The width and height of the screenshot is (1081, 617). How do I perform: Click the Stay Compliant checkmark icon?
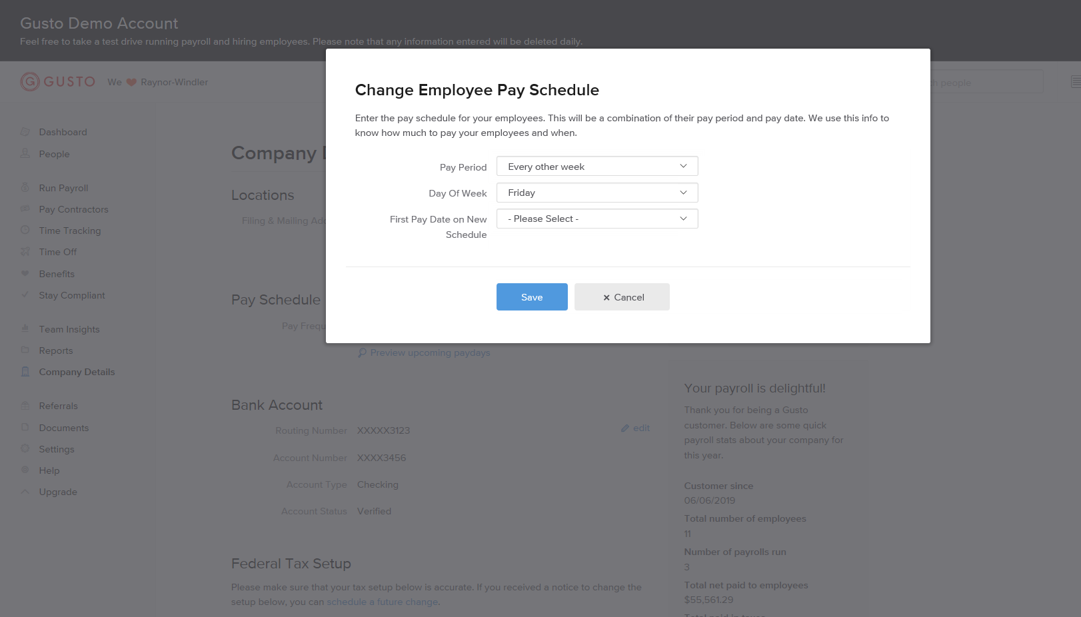(25, 295)
